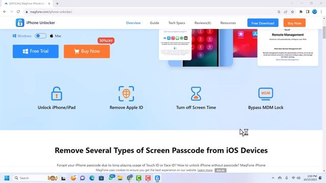The height and width of the screenshot is (183, 326).
Task: Click the browser back arrow
Action: pyautogui.click(x=5, y=12)
